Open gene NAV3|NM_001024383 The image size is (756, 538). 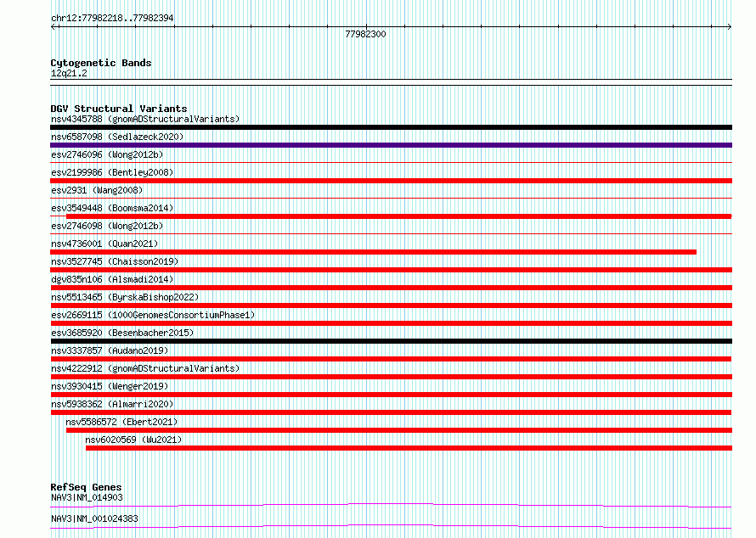(94, 518)
